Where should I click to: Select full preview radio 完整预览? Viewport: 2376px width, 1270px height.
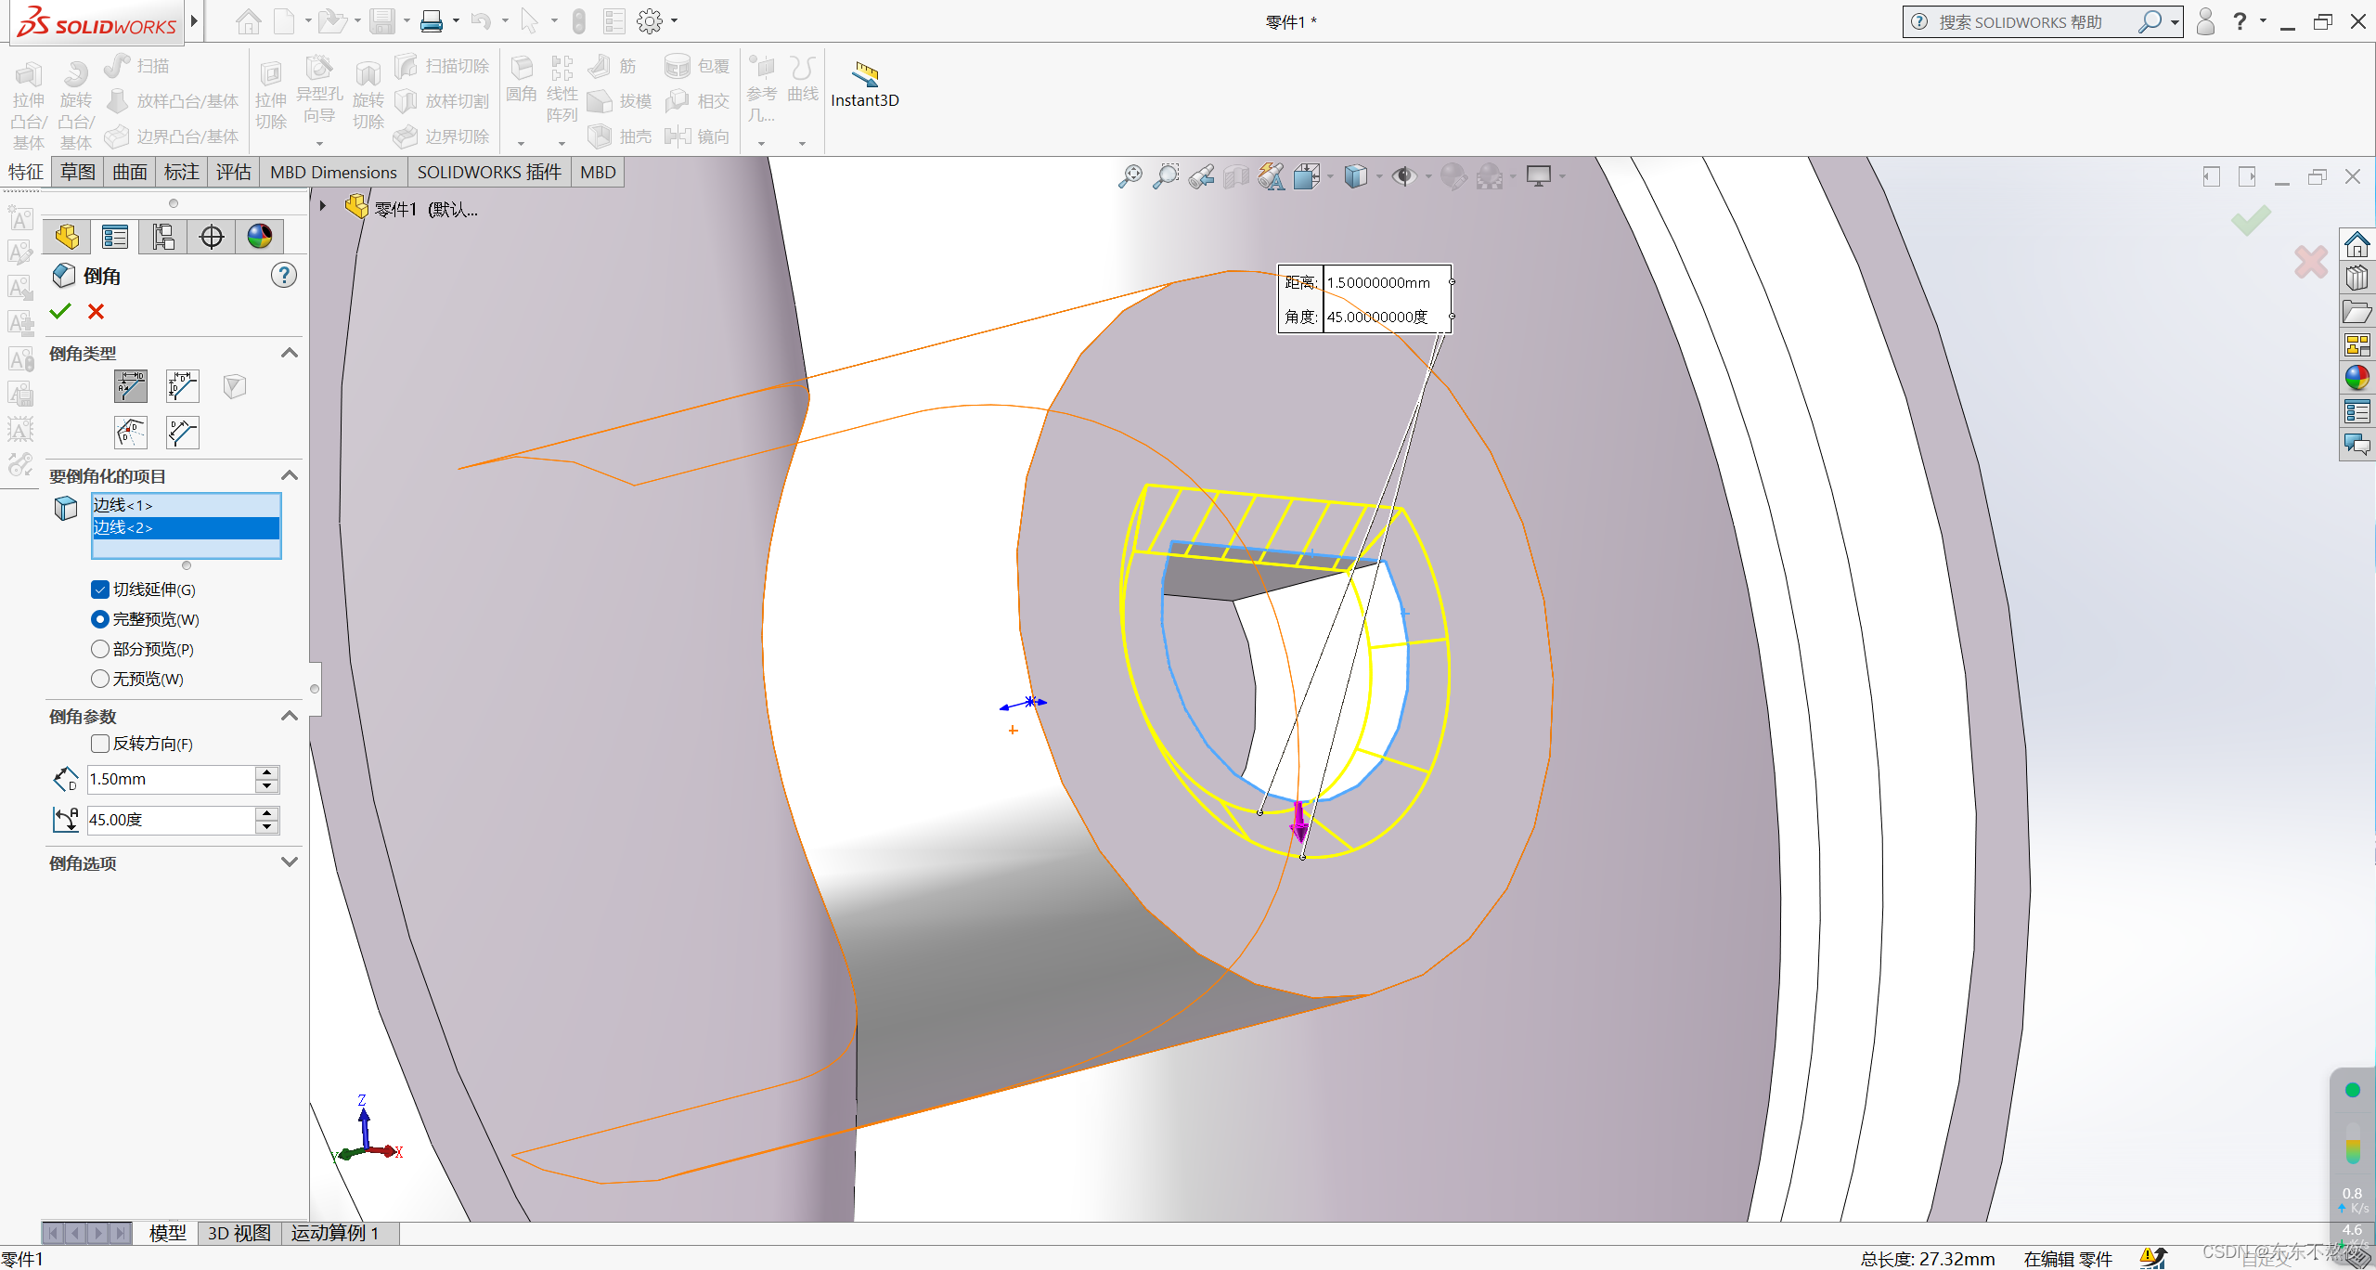(x=100, y=619)
